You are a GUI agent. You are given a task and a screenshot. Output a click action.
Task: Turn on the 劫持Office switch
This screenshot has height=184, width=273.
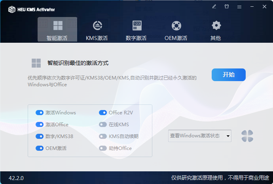pos(103,148)
